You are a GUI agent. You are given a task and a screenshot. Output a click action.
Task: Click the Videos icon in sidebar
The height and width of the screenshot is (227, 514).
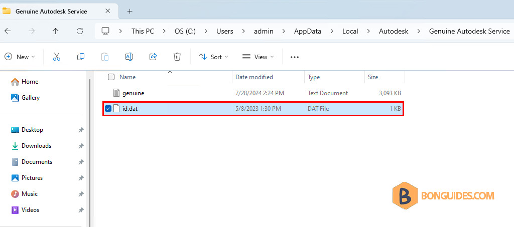[x=15, y=210]
